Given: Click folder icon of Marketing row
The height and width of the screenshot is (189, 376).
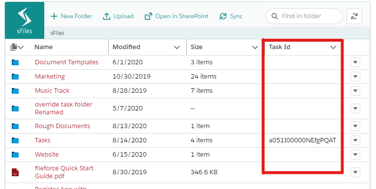Looking at the screenshot, I should (15, 77).
